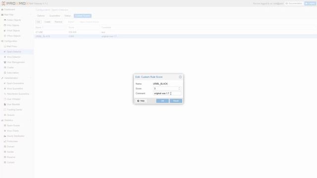This screenshot has height=178, width=317.
Task: Click the Logout button in the header
Action: click(310, 3)
